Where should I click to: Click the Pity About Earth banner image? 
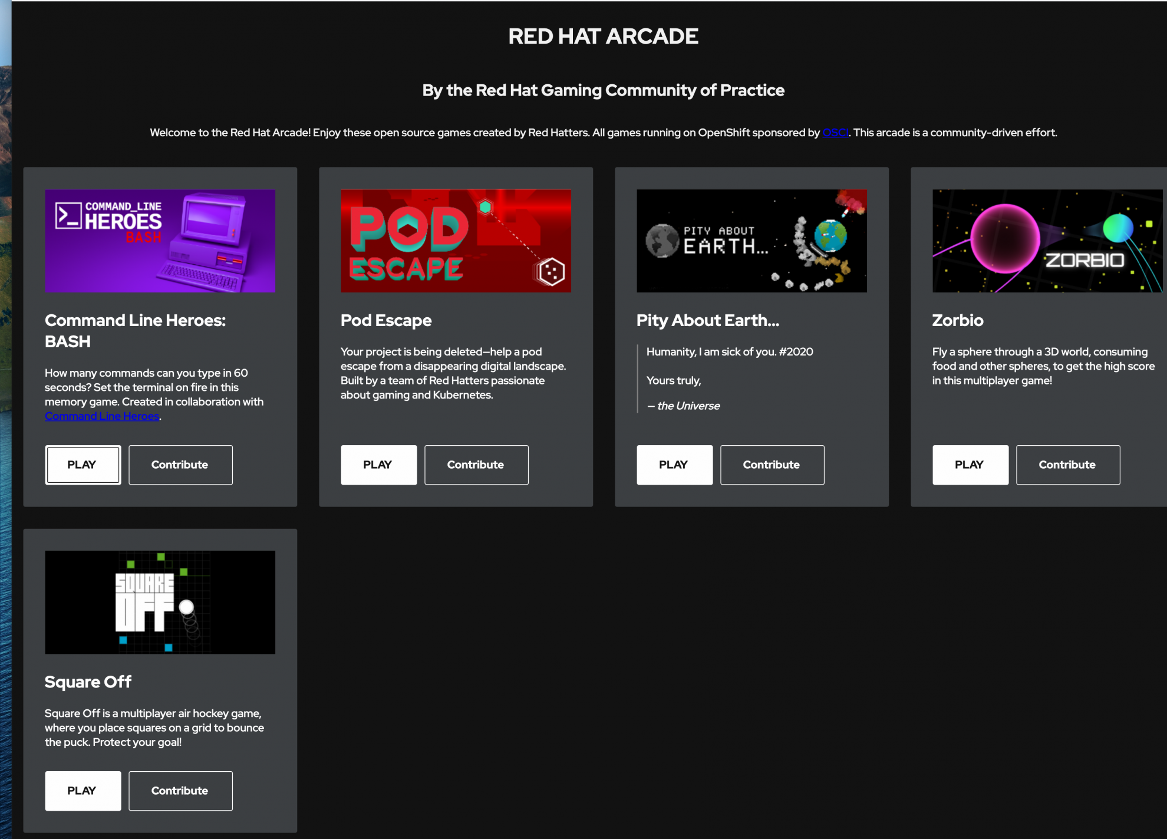751,241
